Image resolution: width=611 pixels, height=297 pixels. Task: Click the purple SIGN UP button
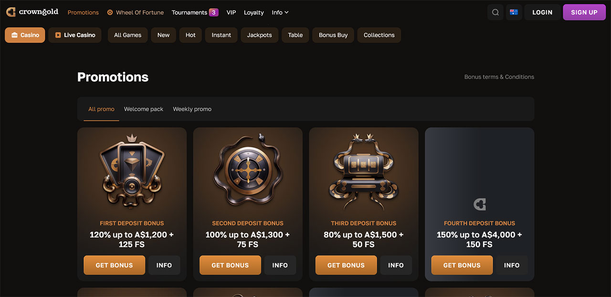[x=584, y=12]
